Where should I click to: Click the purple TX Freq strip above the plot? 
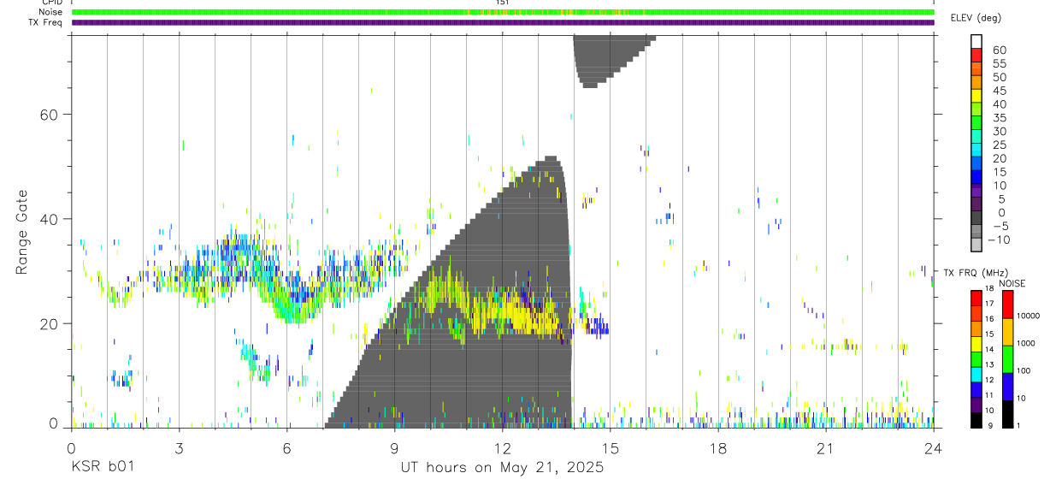(503, 22)
